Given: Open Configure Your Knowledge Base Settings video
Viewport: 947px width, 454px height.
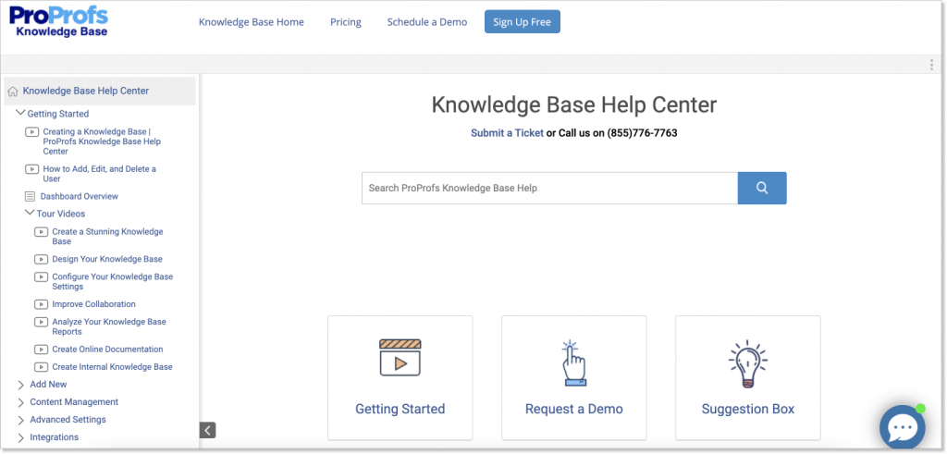Looking at the screenshot, I should tap(112, 282).
